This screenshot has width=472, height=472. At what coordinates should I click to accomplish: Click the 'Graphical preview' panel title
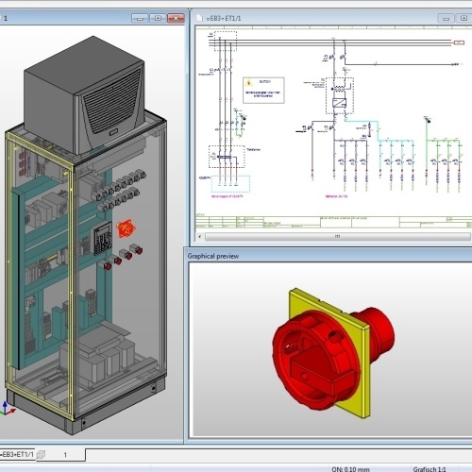click(x=213, y=256)
